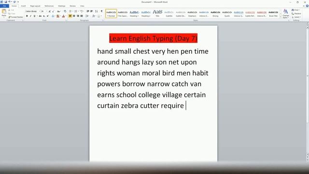
Task: Click the Sort icon
Action: click(97, 12)
